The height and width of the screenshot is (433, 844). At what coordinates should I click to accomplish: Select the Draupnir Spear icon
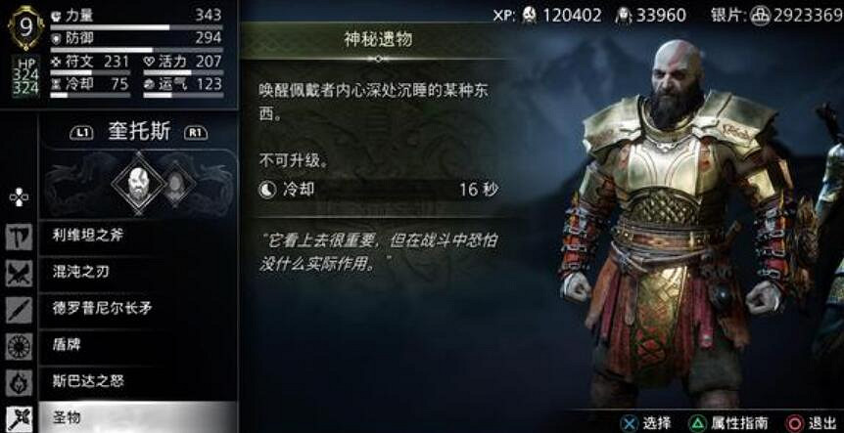(20, 310)
